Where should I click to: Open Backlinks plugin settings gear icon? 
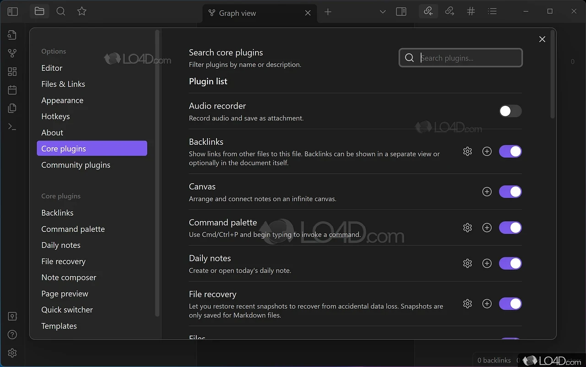pos(467,151)
